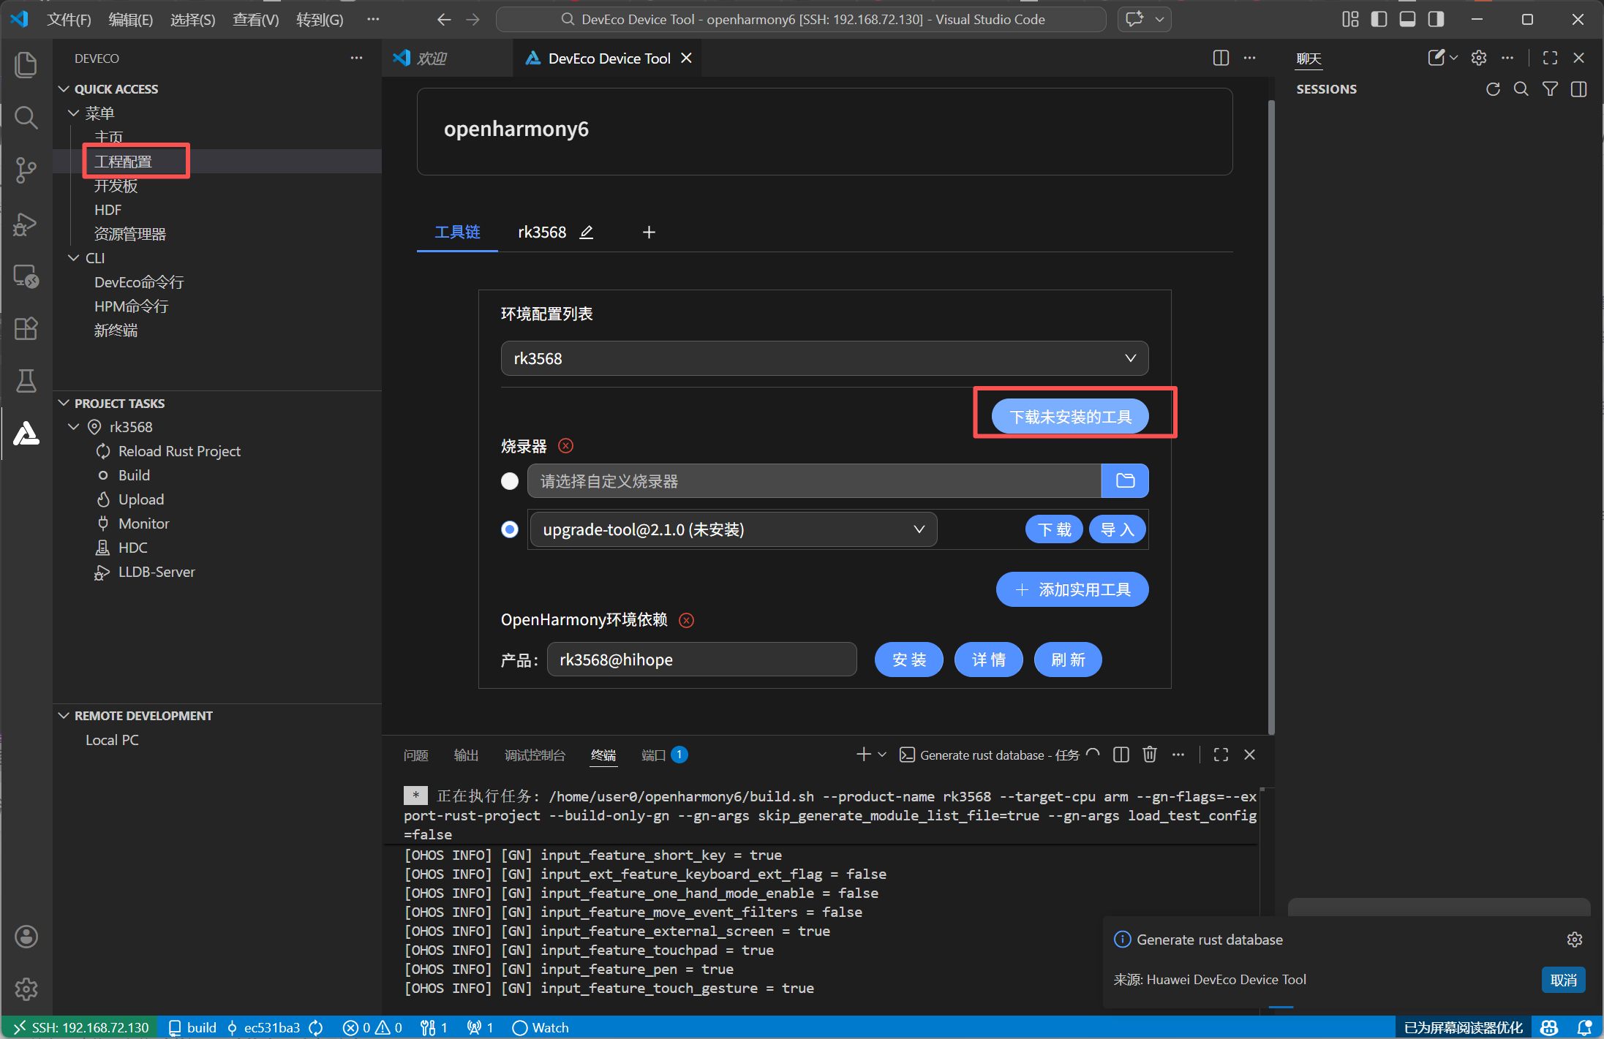Click the 安装 button for OpenHarmony dependencies

(x=908, y=660)
